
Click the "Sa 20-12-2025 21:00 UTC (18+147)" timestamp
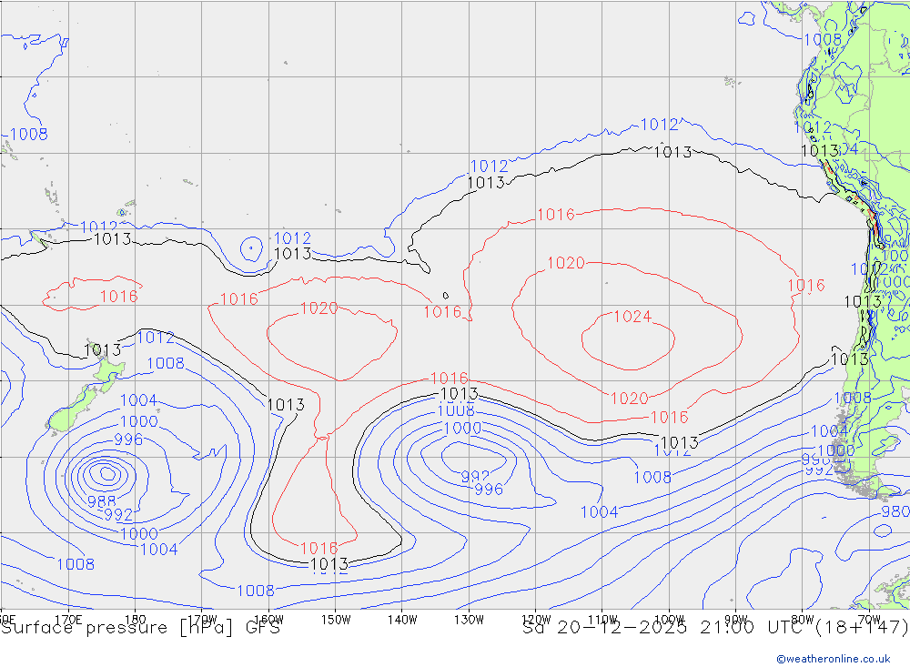point(715,628)
